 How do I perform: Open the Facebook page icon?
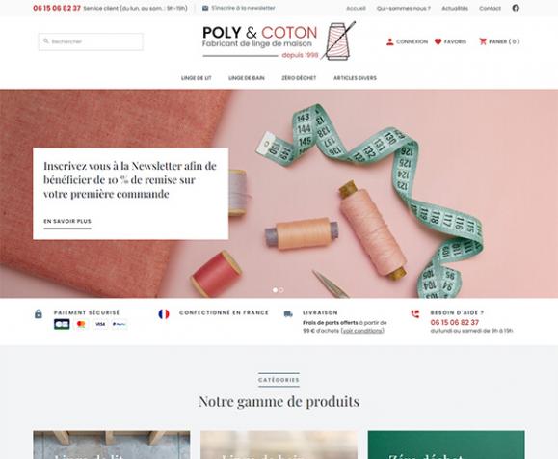516,8
